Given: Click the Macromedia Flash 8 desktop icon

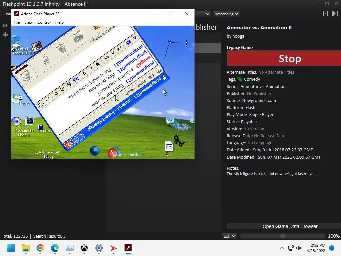Looking at the screenshot, I should pyautogui.click(x=17, y=122).
